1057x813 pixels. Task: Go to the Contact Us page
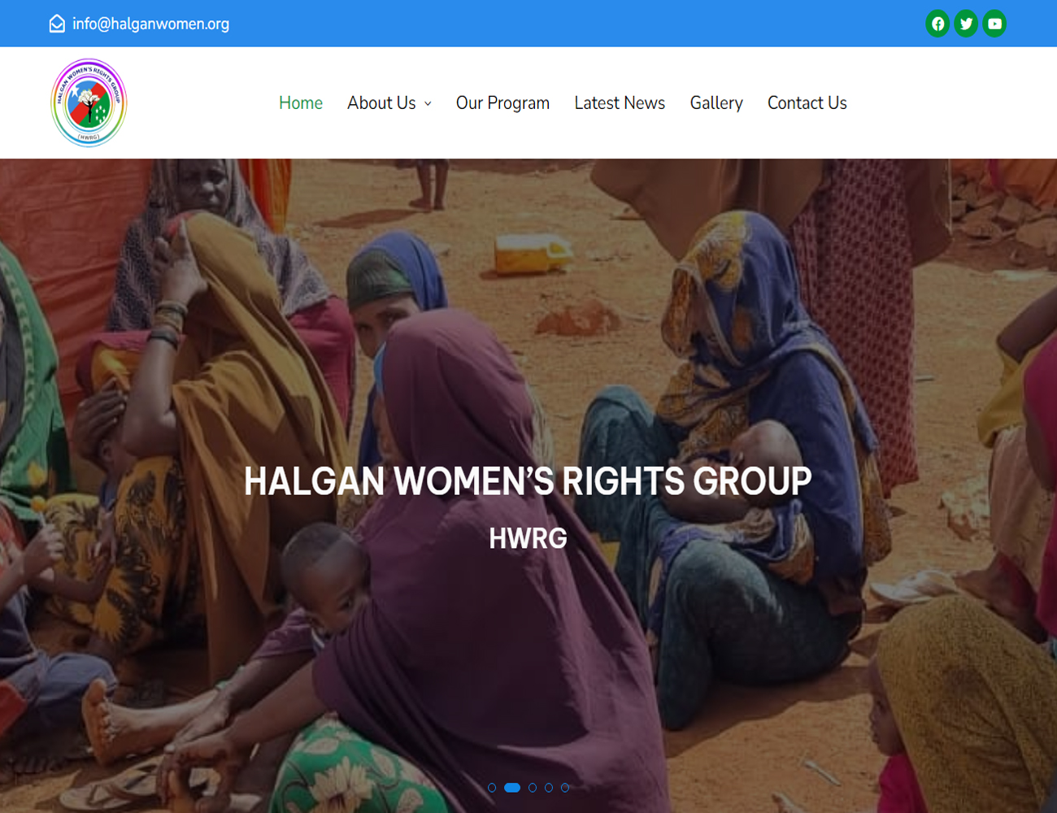807,102
